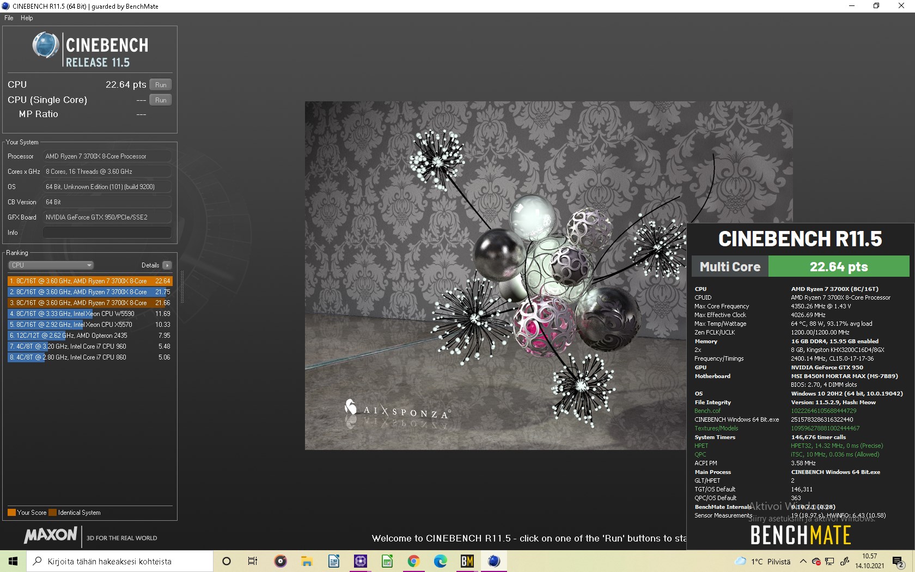Open the File menu
915x572 pixels.
point(9,18)
